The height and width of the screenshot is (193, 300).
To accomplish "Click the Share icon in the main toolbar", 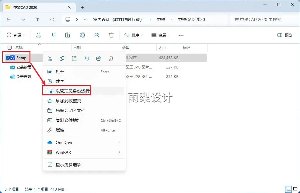I will pyautogui.click(x=97, y=35).
